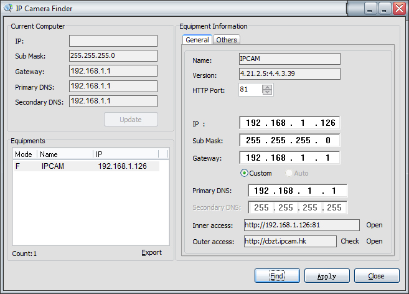
Task: Click the Mode column header
Action: [x=25, y=154]
